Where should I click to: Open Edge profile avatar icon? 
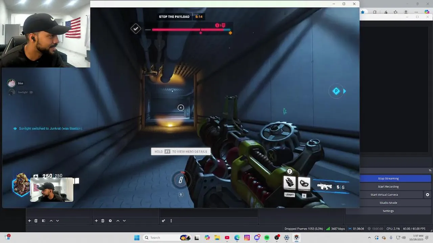point(406,12)
